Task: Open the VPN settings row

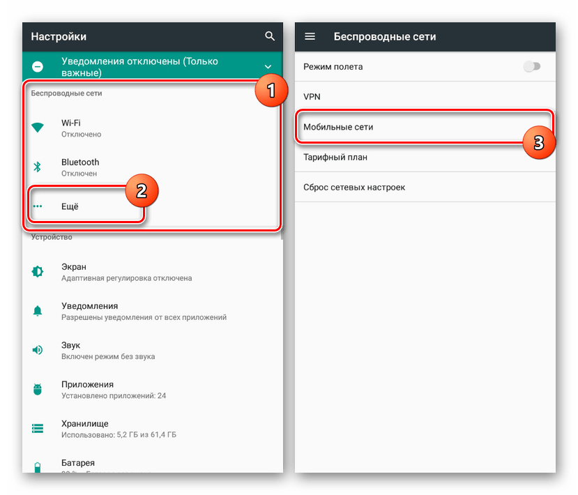Action: click(425, 97)
